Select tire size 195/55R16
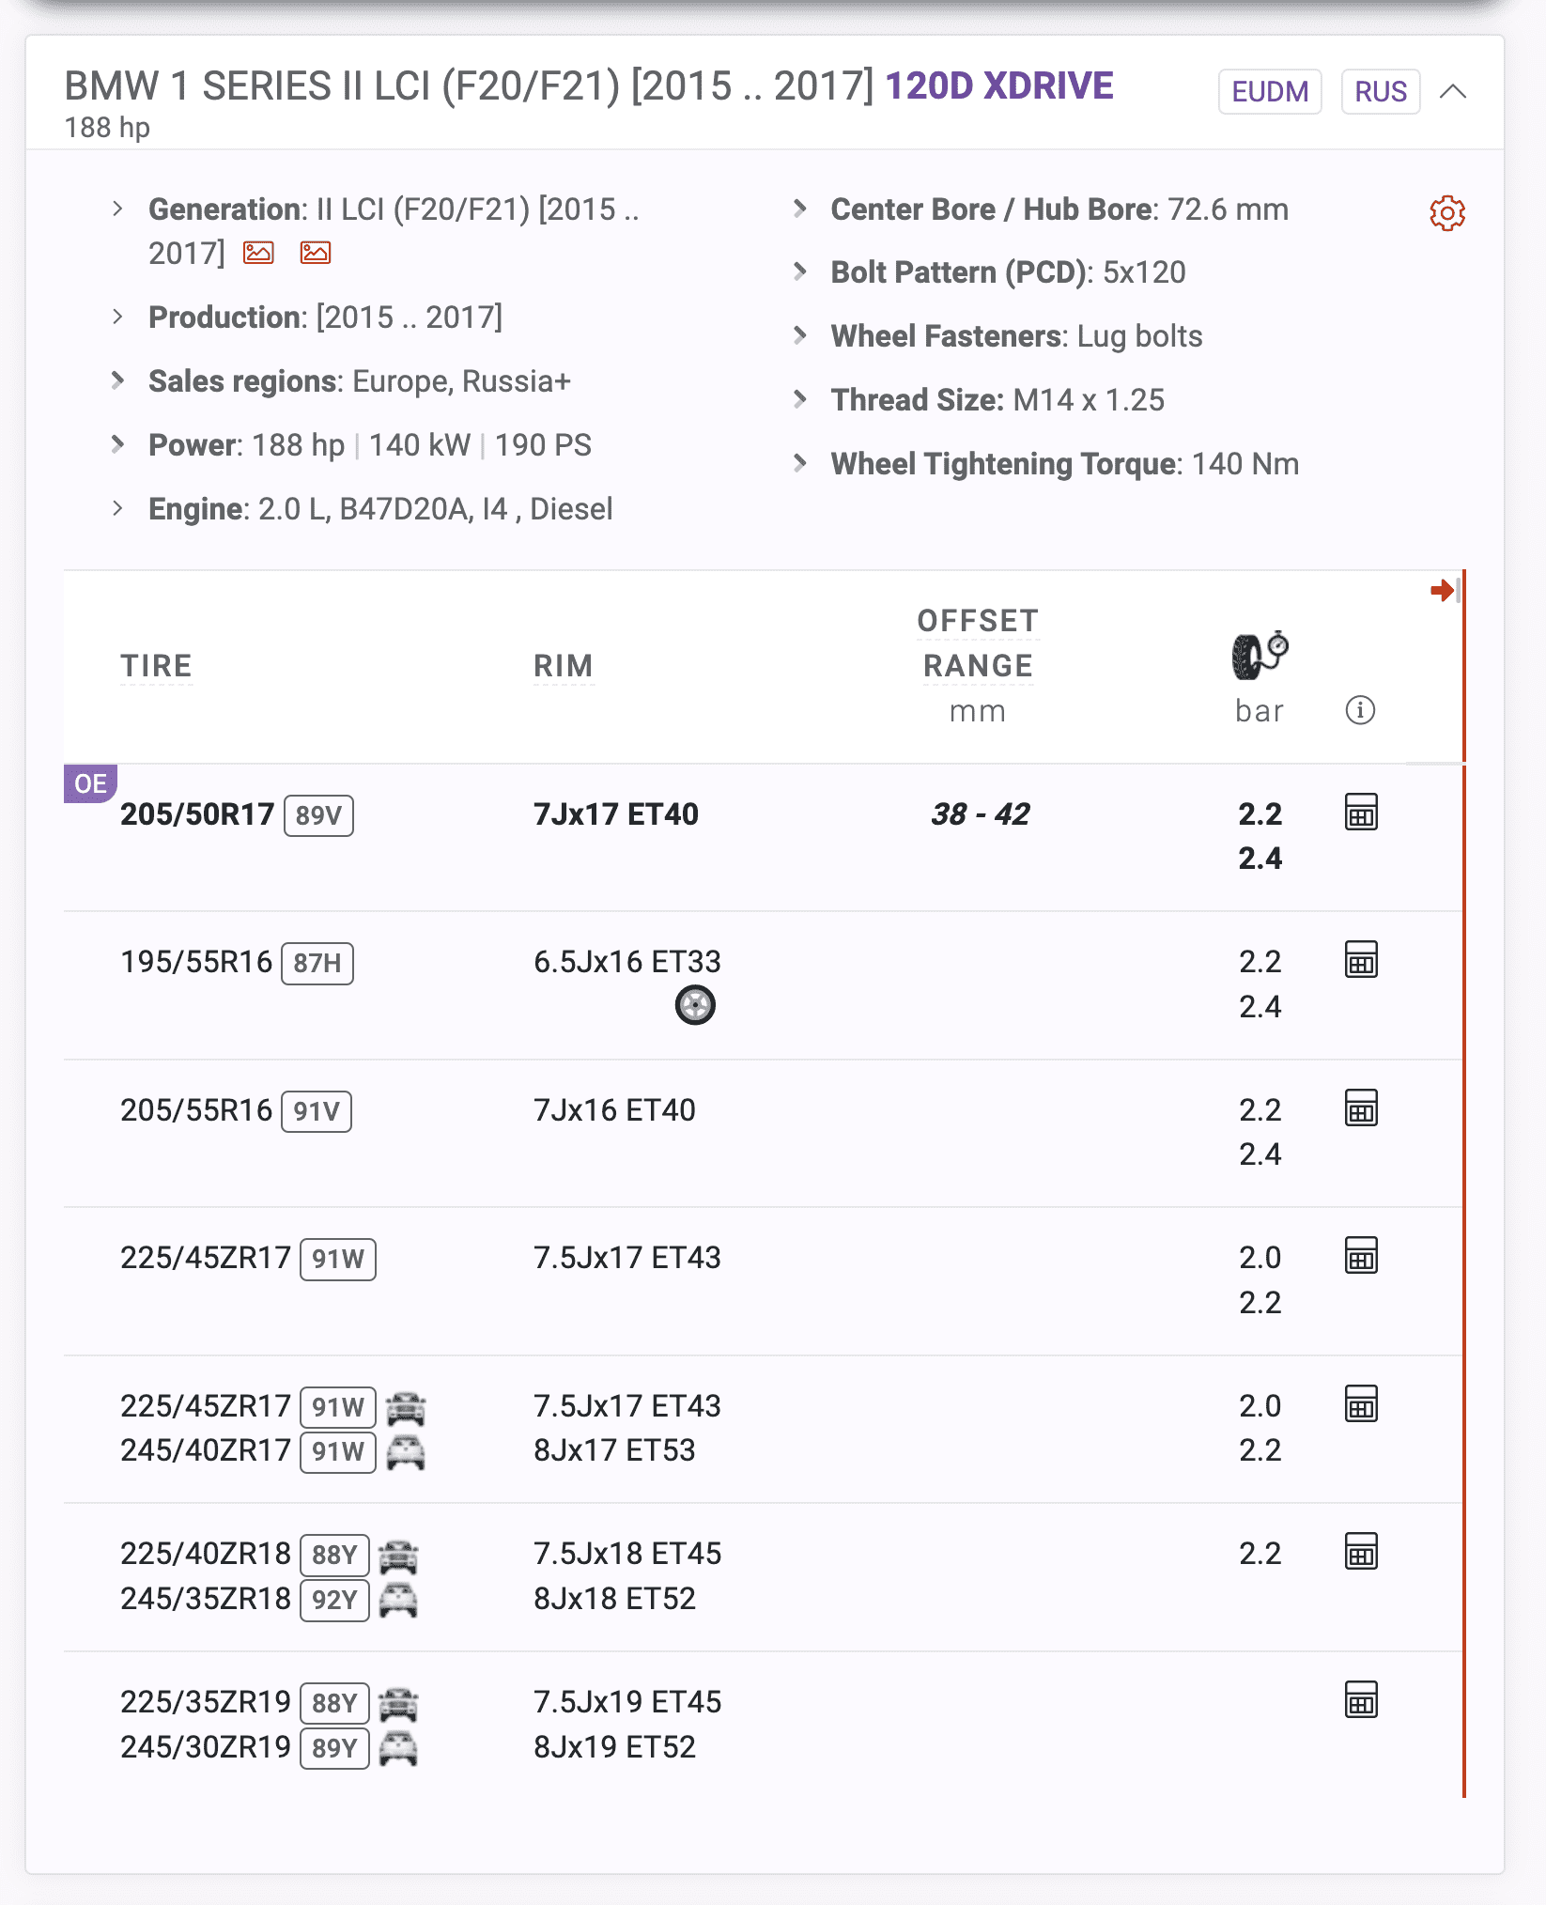 196,962
